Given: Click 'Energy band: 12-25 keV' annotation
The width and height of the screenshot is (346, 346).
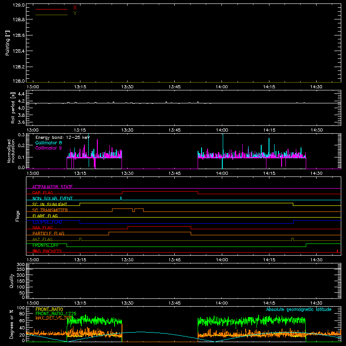Looking at the screenshot, I should [63, 138].
